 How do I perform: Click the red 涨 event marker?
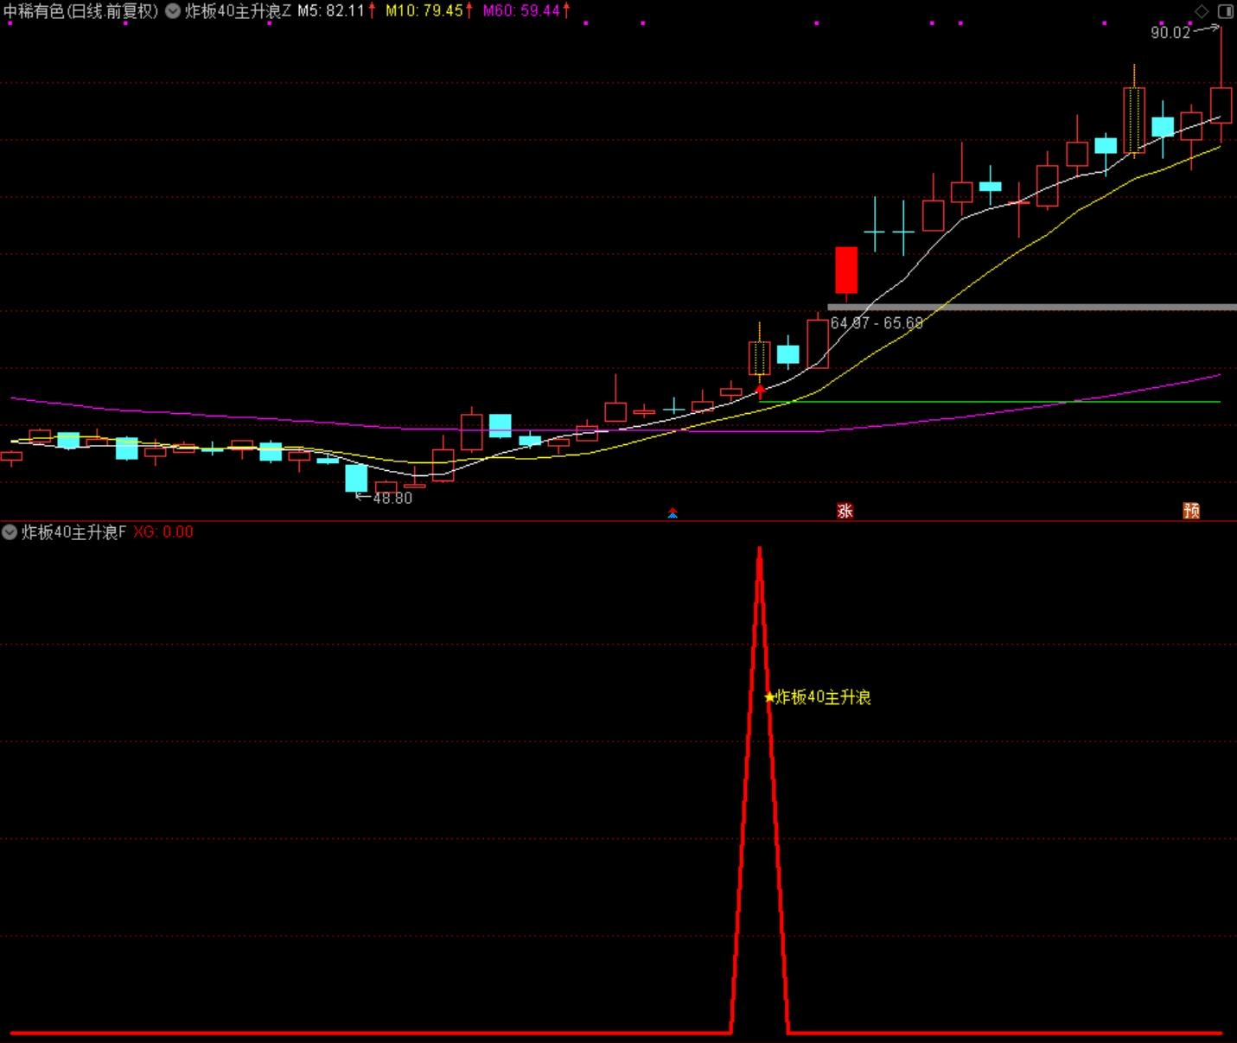point(845,511)
